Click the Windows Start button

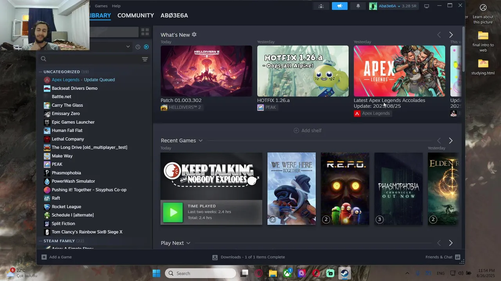[x=156, y=273]
